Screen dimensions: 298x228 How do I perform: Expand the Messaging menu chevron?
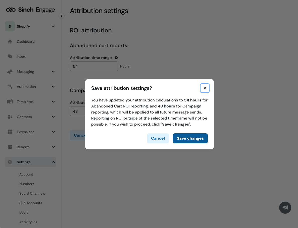(x=53, y=72)
